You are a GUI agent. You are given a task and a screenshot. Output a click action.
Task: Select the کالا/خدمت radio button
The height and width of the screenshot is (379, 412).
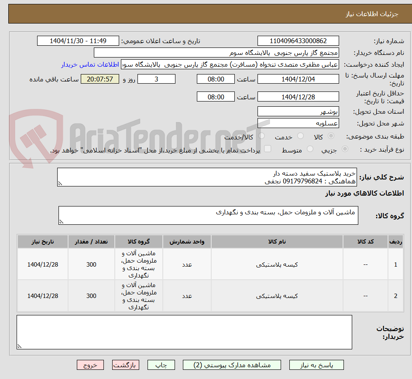click(x=261, y=136)
